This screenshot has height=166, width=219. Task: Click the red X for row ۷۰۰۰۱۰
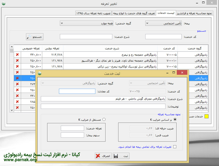[x=17, y=60]
